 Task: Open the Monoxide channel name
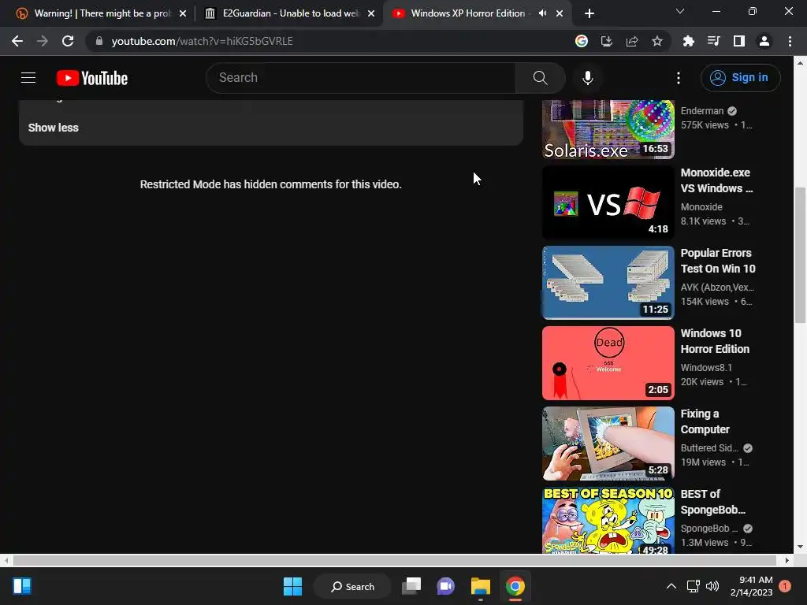(x=701, y=207)
